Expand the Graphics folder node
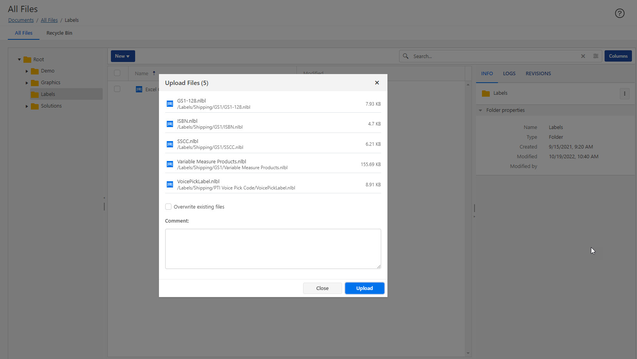The image size is (637, 359). click(27, 83)
